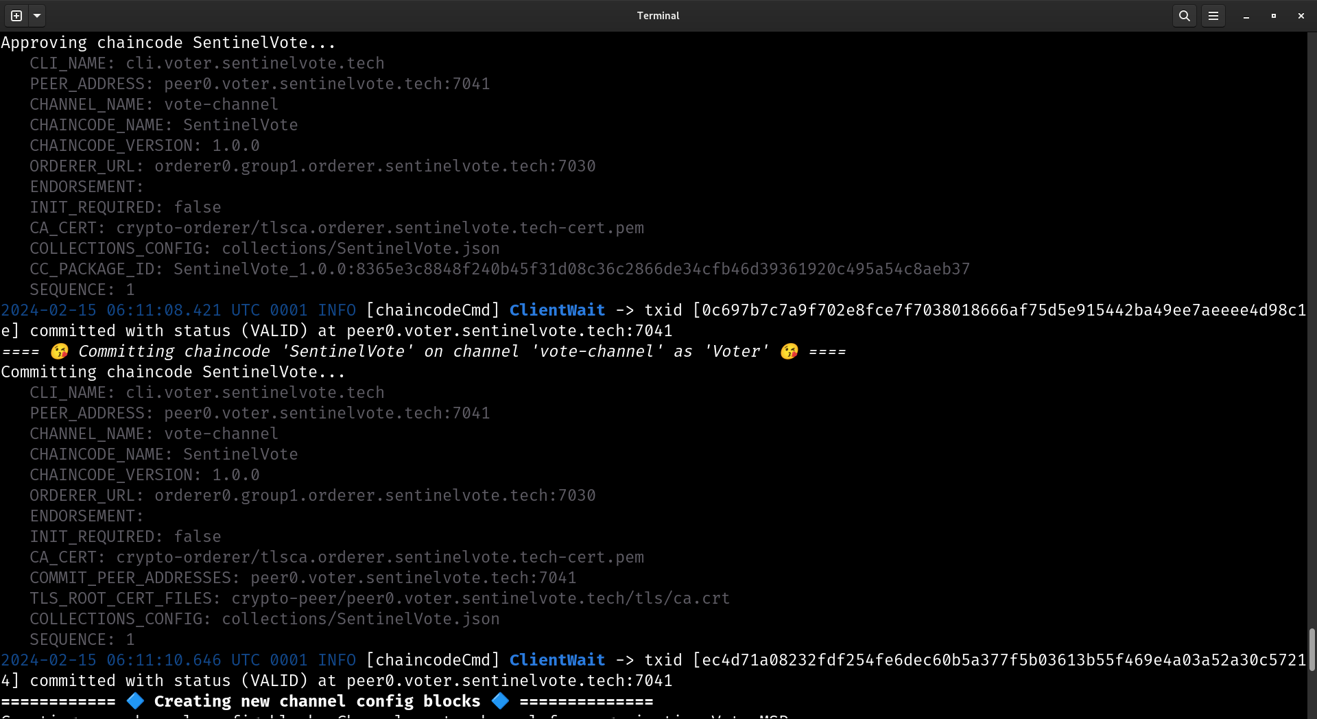Open the hamburger main menu

tap(1213, 15)
